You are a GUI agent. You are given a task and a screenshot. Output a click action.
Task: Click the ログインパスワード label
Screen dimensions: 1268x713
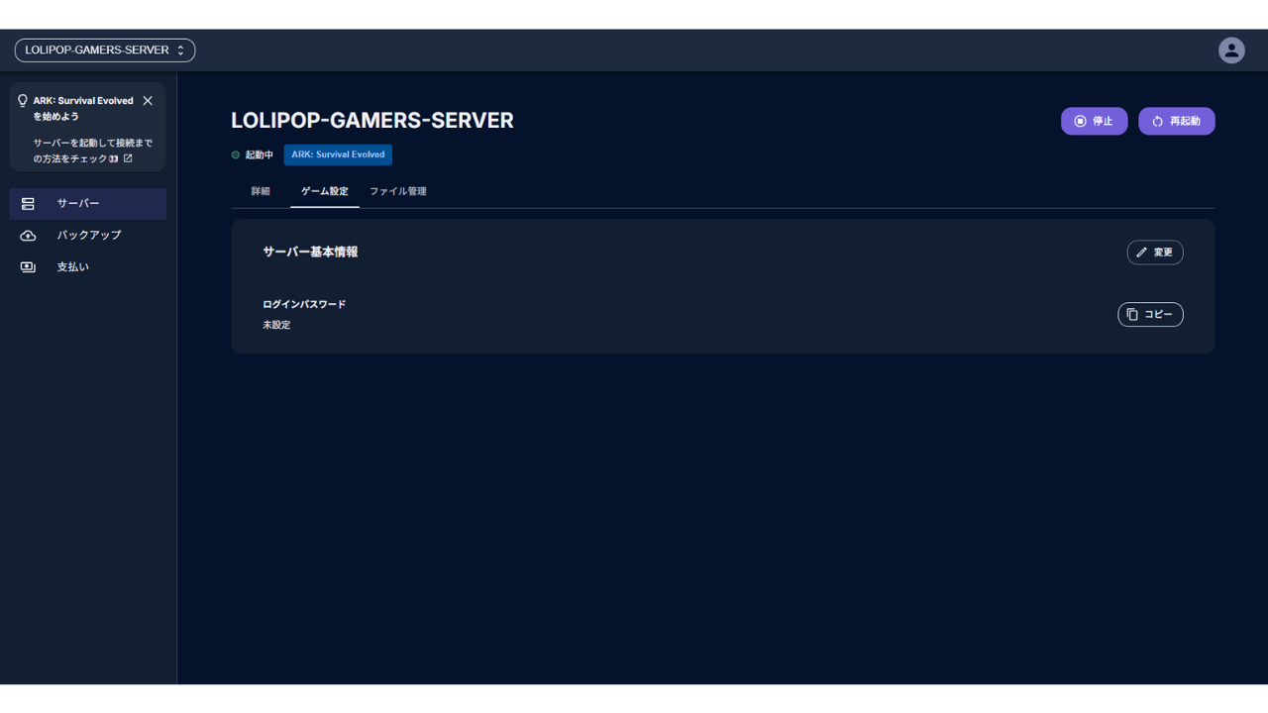click(304, 304)
